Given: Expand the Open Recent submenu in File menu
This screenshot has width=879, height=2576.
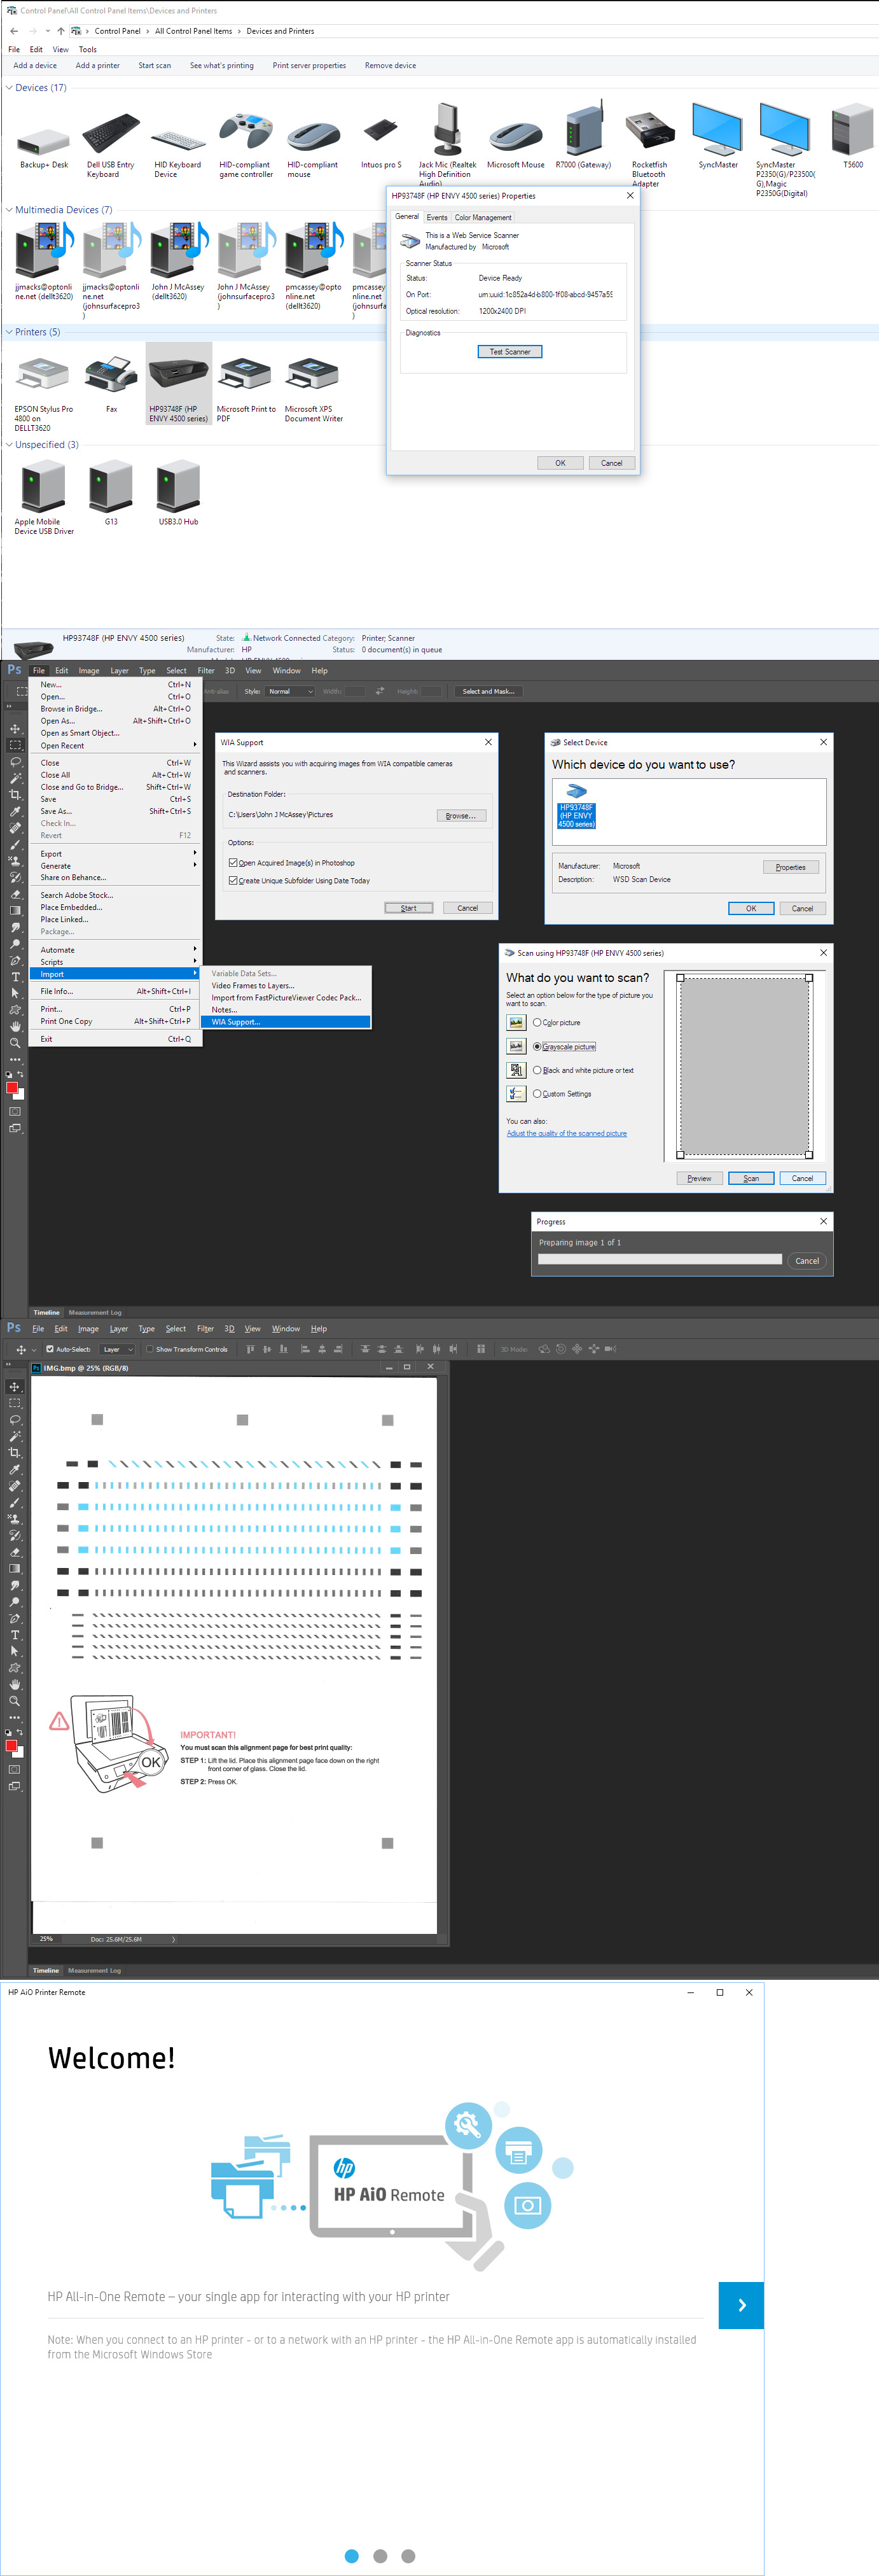Looking at the screenshot, I should [117, 746].
